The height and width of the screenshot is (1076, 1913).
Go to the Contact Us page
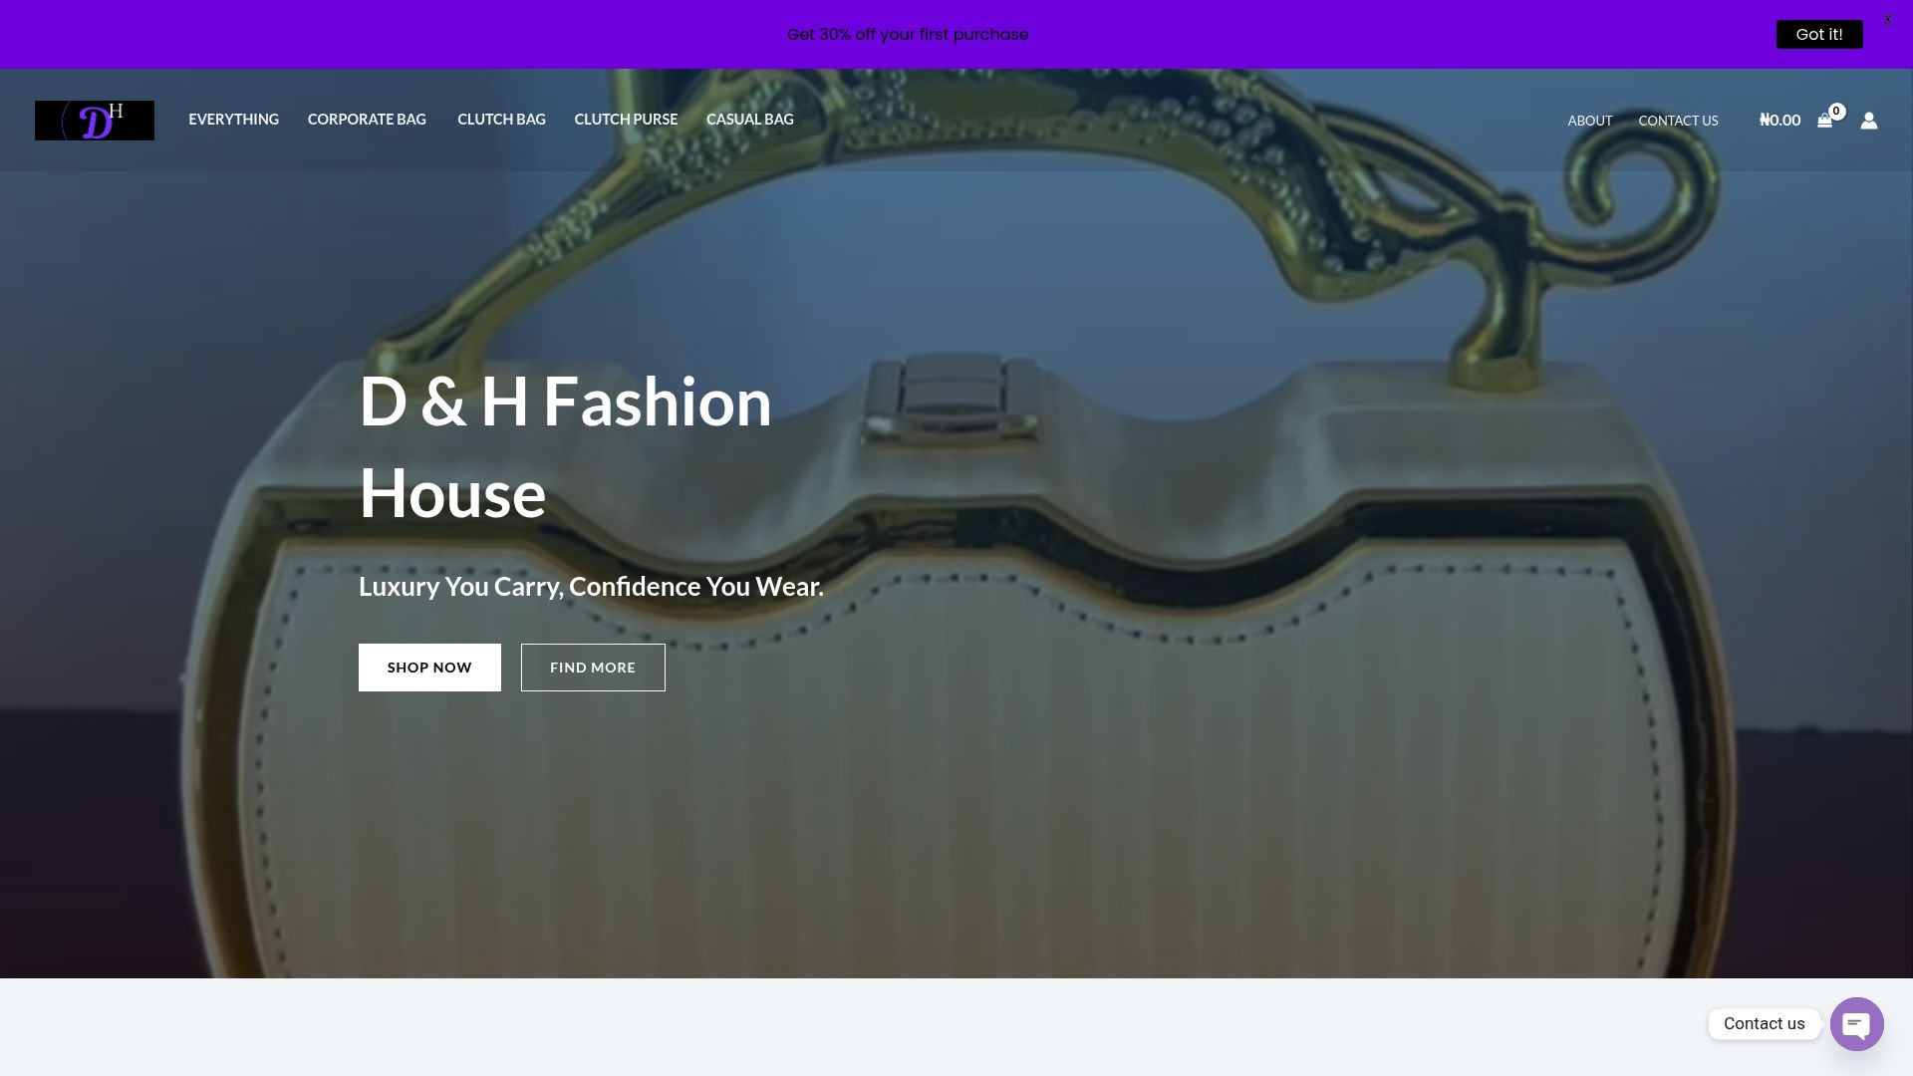coord(1678,121)
